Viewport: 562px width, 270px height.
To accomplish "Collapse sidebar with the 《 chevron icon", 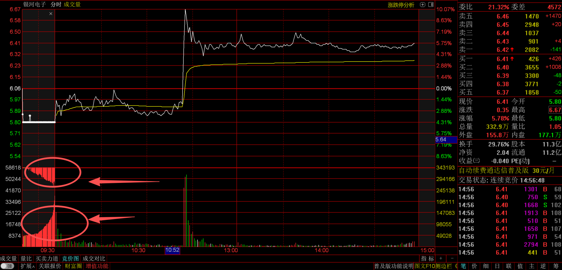I will point(456,266).
